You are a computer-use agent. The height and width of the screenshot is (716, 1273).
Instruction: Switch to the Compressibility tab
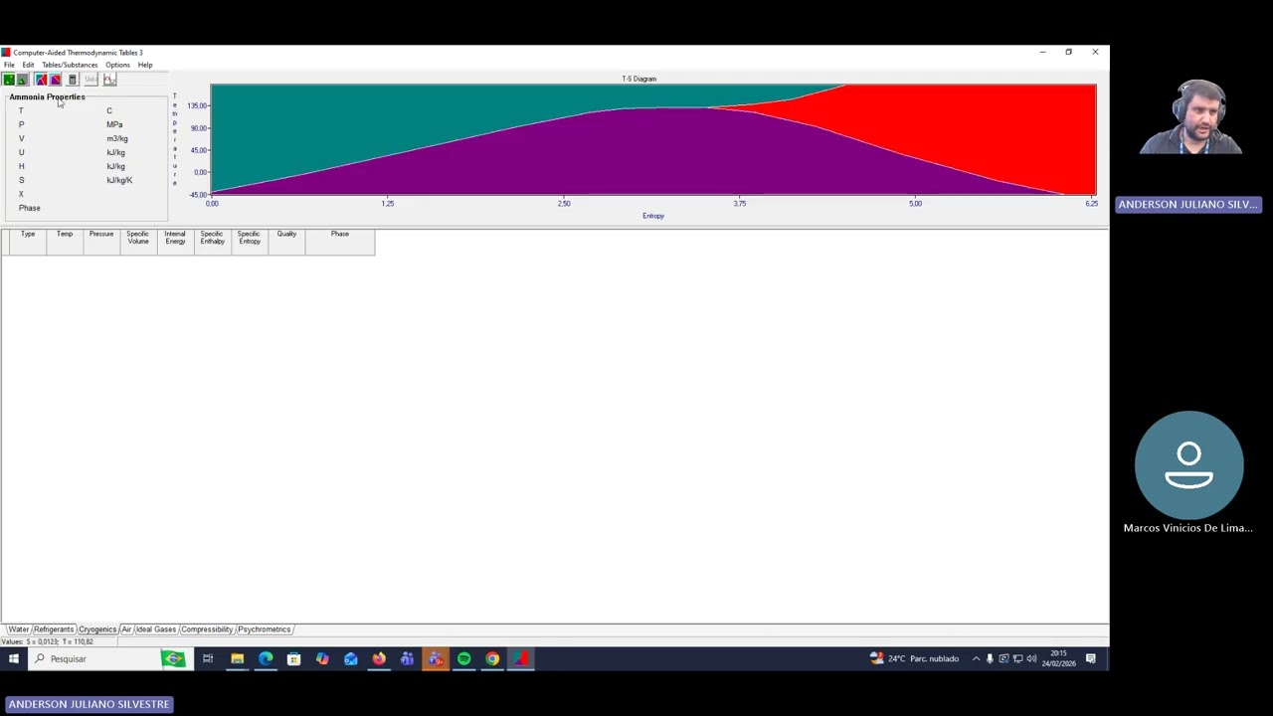click(207, 629)
